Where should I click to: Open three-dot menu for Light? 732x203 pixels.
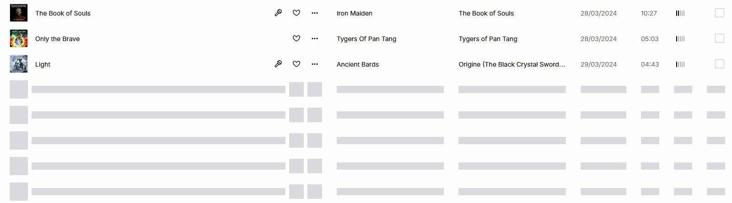[x=315, y=64]
